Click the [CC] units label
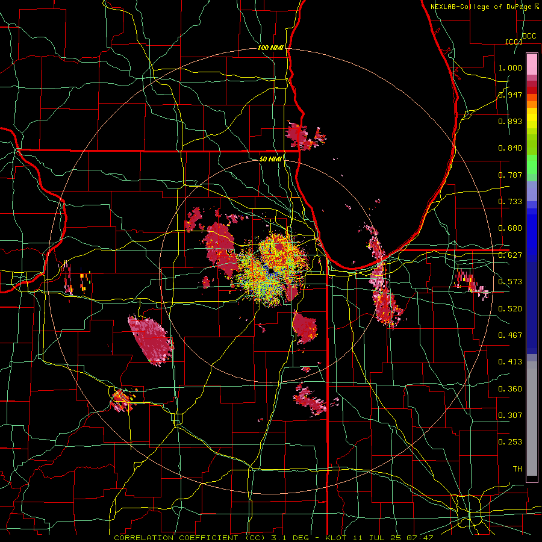This screenshot has width=542, height=542. point(514,42)
